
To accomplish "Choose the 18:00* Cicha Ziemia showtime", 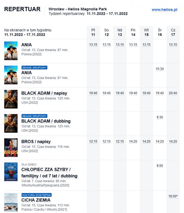I will pyautogui.click(x=173, y=196).
